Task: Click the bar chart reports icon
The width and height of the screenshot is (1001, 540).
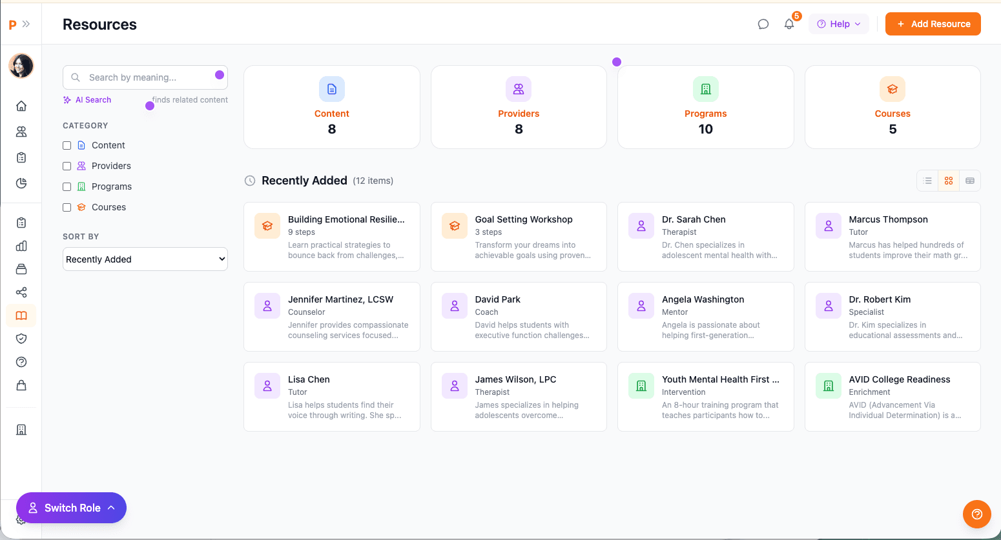Action: tap(21, 246)
